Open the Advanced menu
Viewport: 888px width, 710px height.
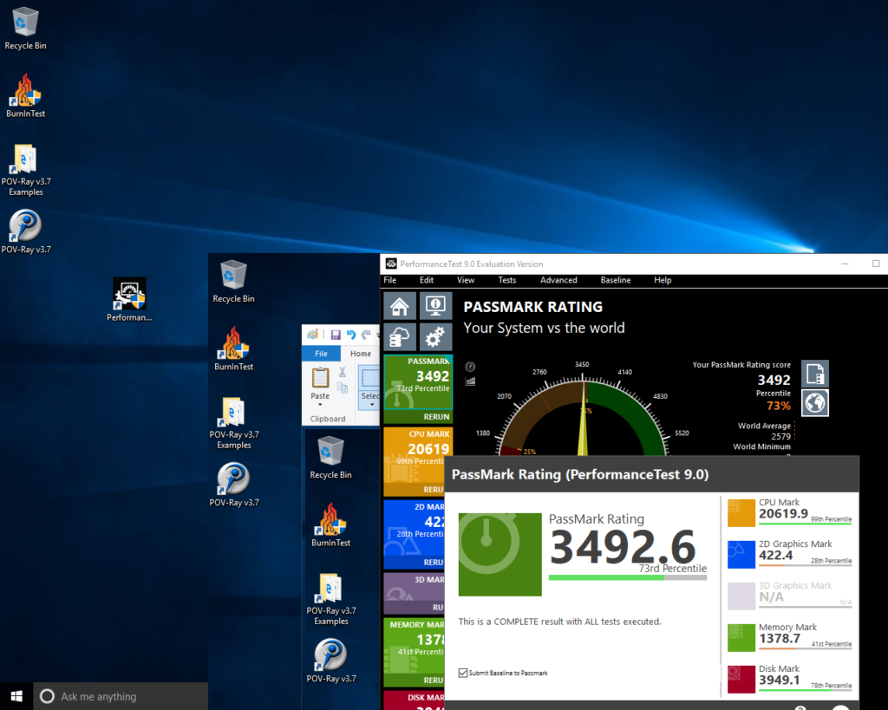(x=558, y=280)
